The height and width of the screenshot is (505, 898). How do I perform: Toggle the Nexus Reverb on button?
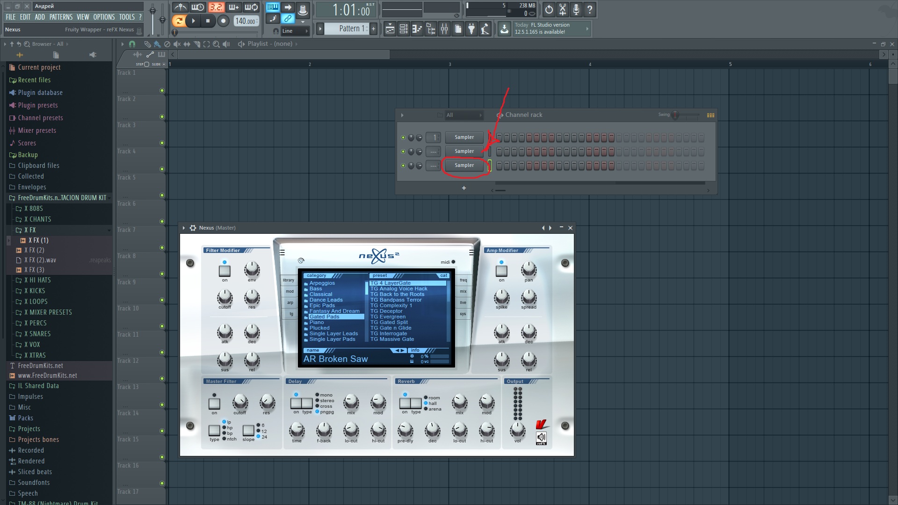405,403
